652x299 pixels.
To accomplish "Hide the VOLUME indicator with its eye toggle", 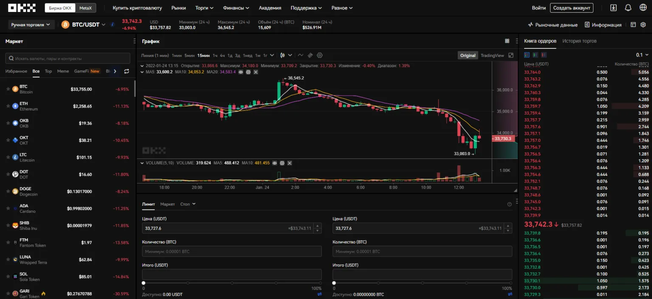I will [275, 163].
